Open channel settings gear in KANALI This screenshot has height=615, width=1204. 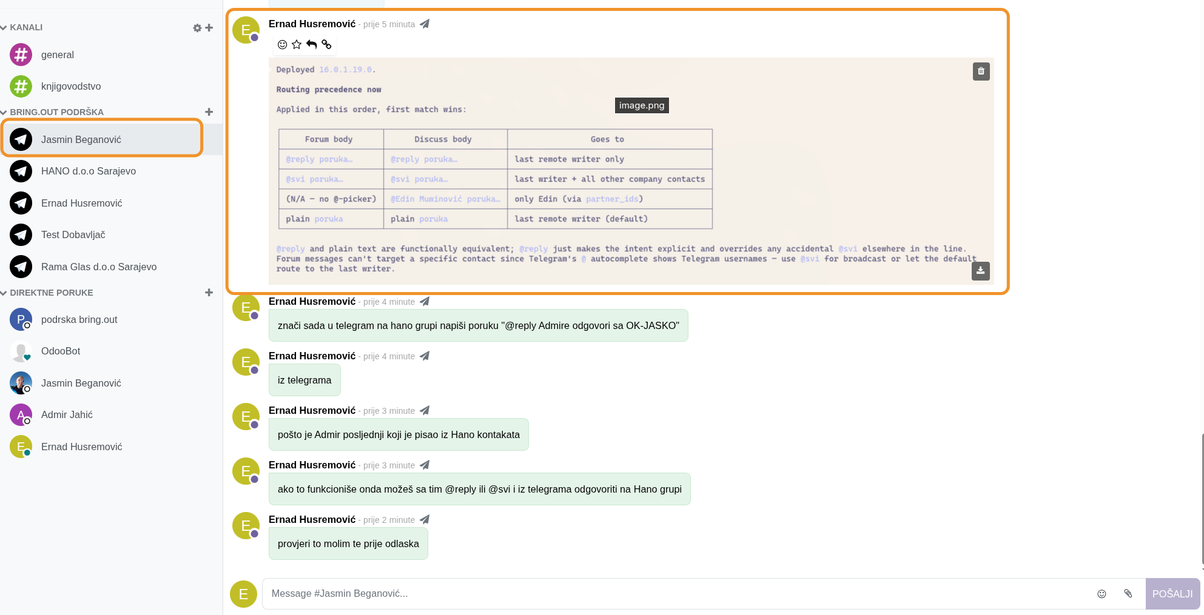(x=197, y=28)
